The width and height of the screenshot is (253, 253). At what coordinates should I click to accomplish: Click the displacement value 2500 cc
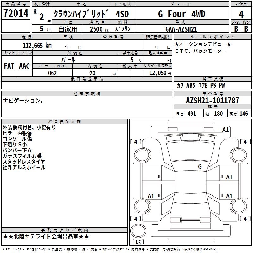(x=99, y=29)
